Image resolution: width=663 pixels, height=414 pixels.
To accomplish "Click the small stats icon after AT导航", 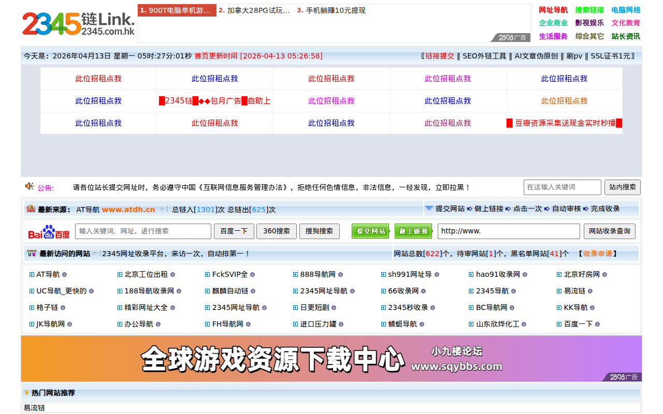I will pos(64,274).
